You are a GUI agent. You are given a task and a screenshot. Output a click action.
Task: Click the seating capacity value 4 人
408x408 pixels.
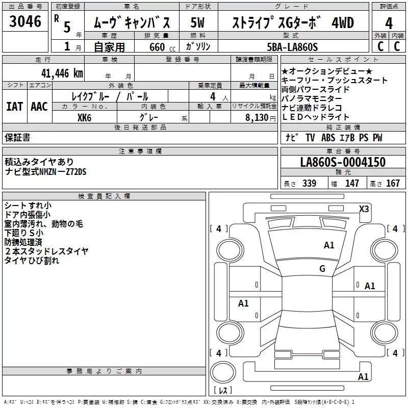click(x=219, y=97)
